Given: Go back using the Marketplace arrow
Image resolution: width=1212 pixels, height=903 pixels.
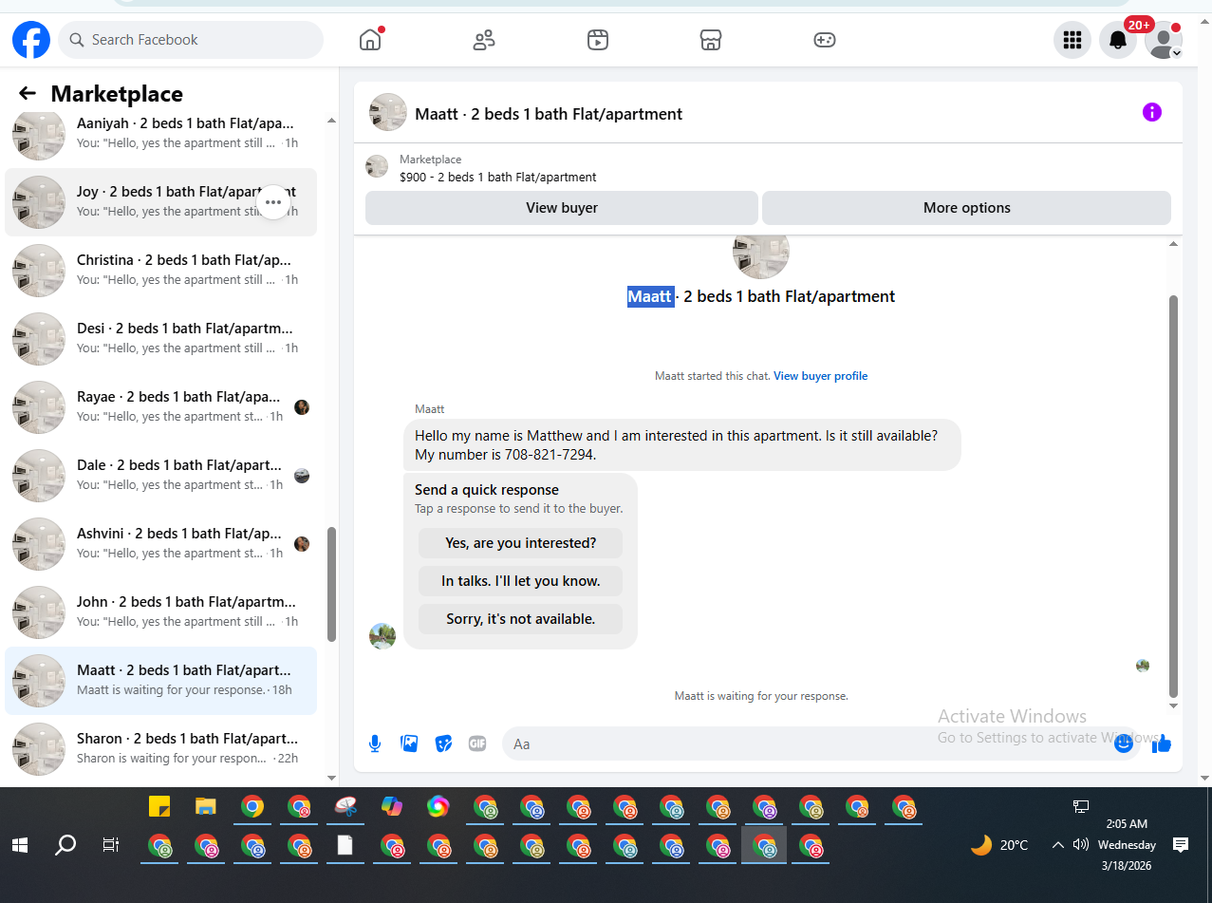Looking at the screenshot, I should 28,93.
